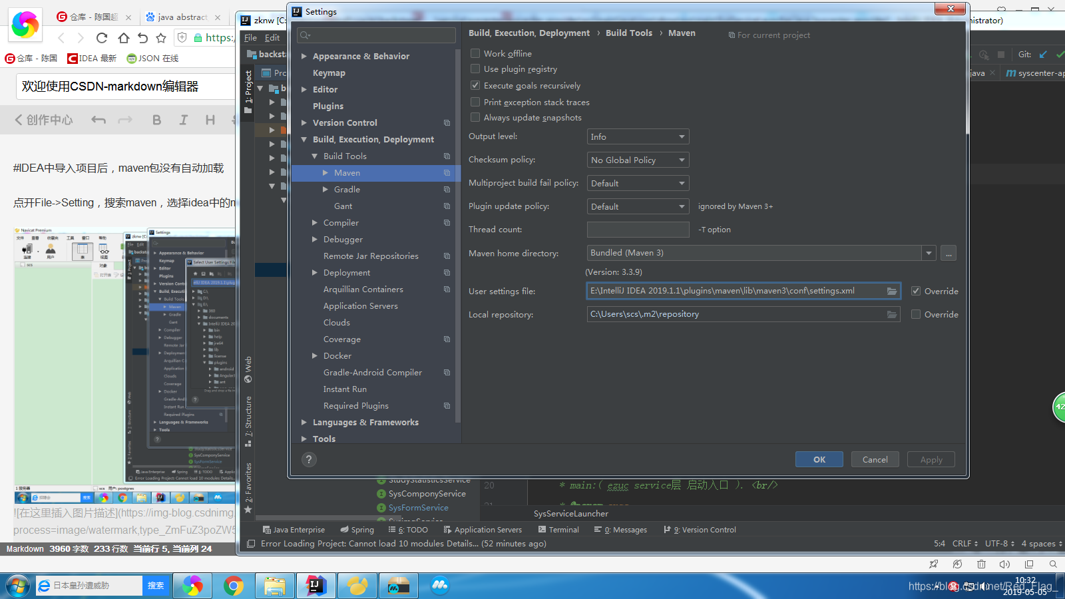Click the Windows Start button
Screen dimensions: 1065x599
[x=18, y=586]
